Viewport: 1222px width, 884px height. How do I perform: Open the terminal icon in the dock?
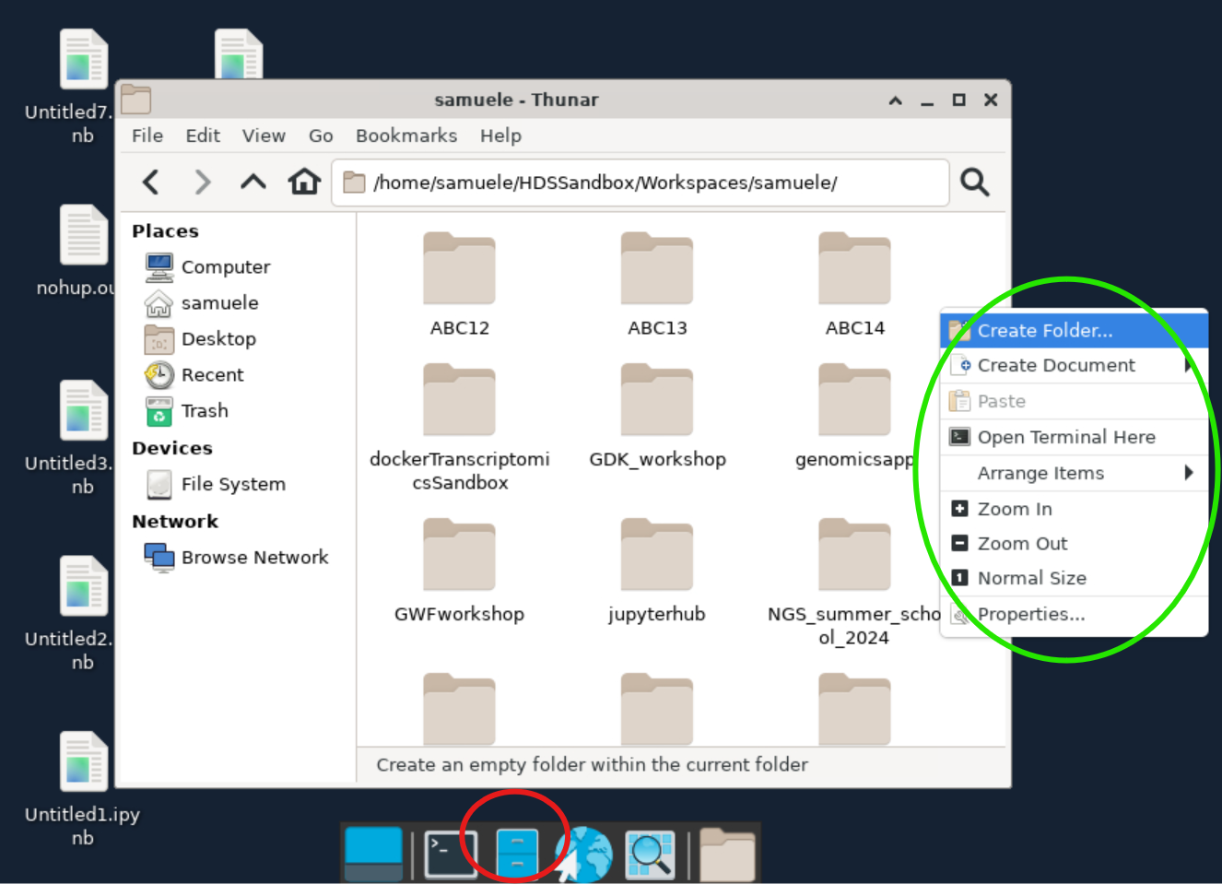click(x=451, y=855)
